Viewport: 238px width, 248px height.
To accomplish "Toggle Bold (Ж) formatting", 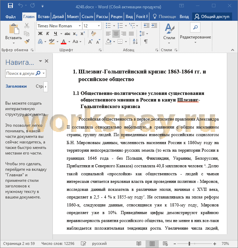I will [x=40, y=34].
